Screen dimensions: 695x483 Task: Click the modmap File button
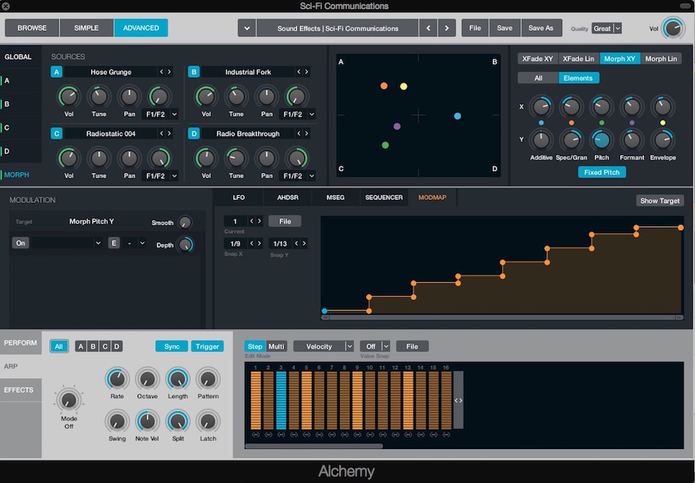(285, 221)
